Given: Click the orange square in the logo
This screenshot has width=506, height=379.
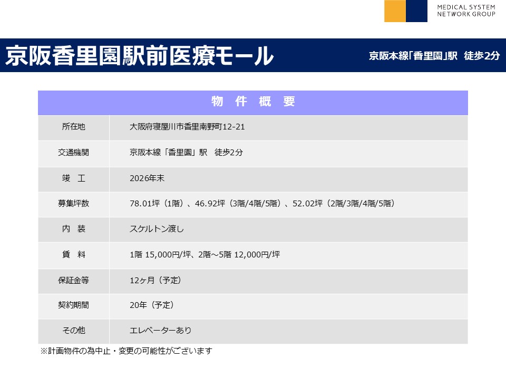Looking at the screenshot, I should 395,11.
